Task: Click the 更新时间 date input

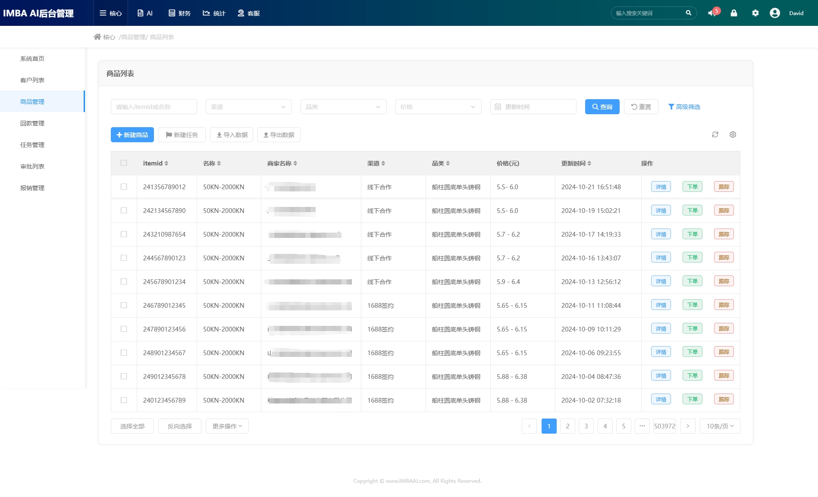Action: click(x=533, y=106)
